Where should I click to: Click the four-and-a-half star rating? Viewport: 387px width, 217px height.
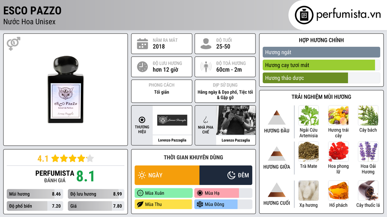coord(73,159)
